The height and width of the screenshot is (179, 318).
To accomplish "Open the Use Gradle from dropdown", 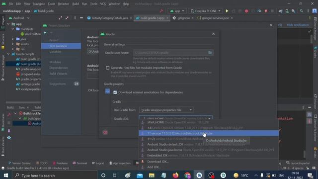I will pyautogui.click(x=166, y=110).
